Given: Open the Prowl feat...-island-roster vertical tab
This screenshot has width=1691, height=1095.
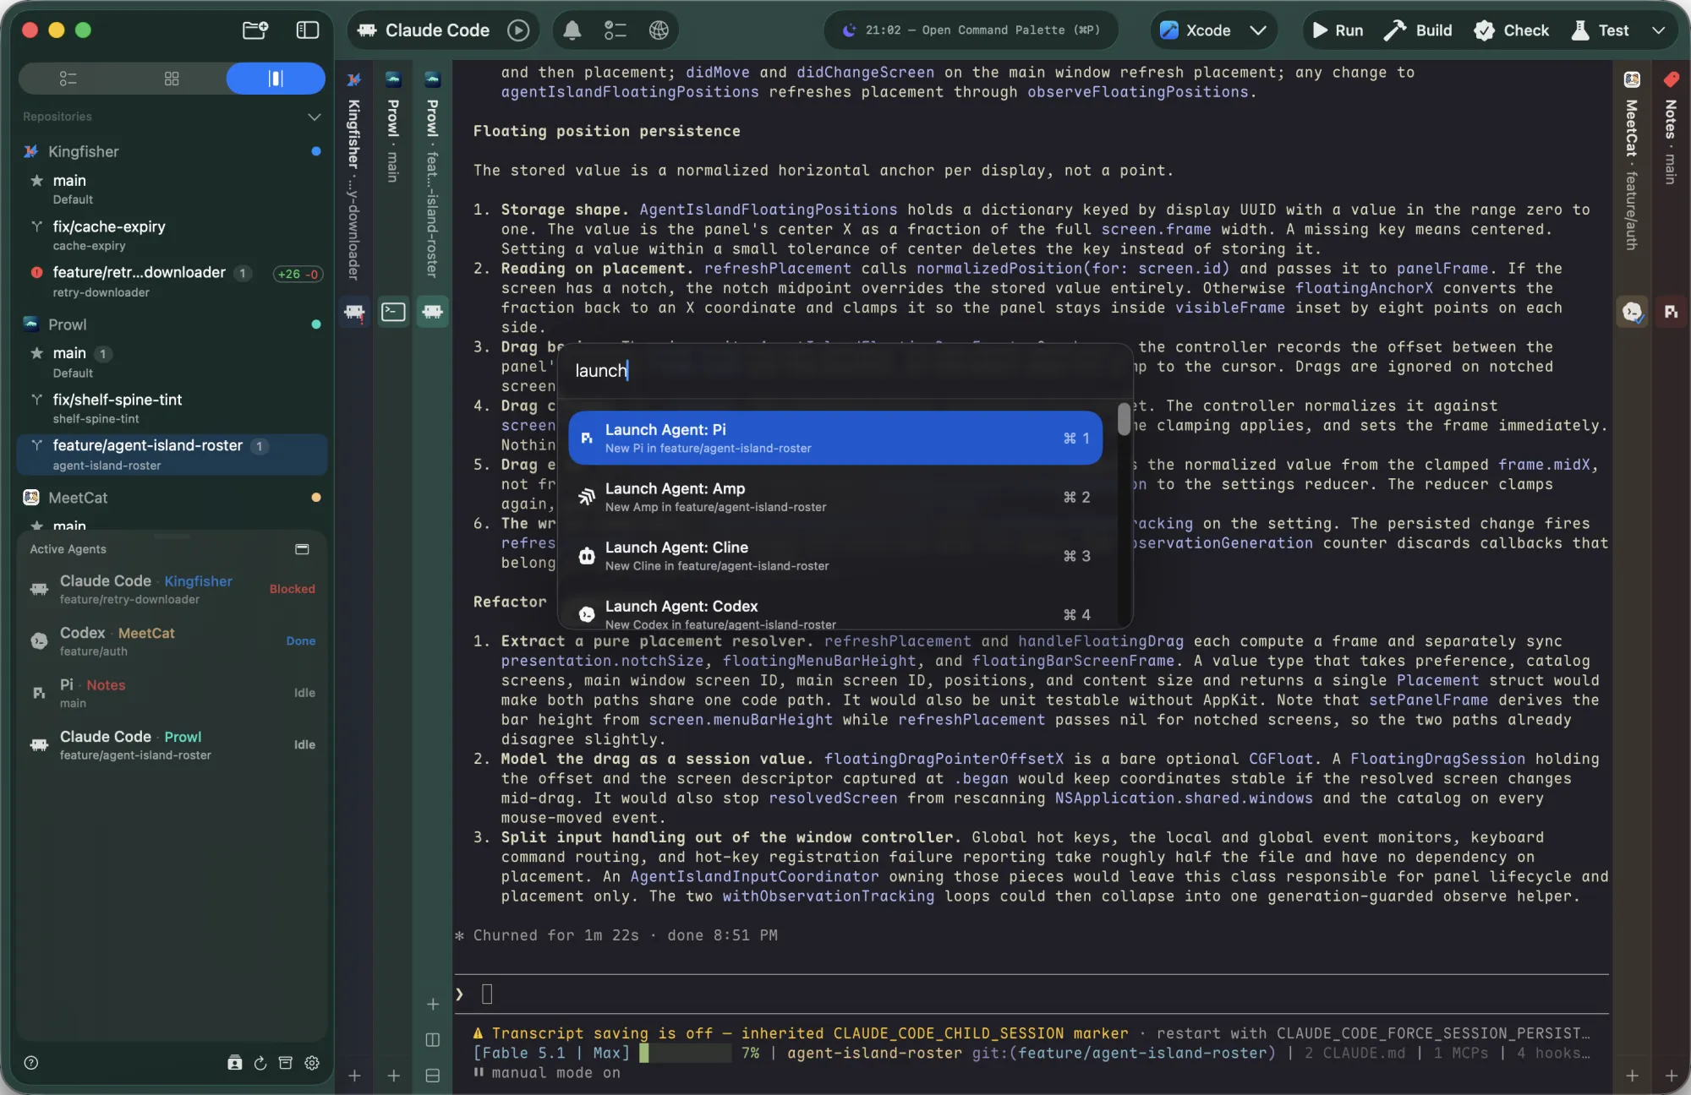Looking at the screenshot, I should (432, 174).
